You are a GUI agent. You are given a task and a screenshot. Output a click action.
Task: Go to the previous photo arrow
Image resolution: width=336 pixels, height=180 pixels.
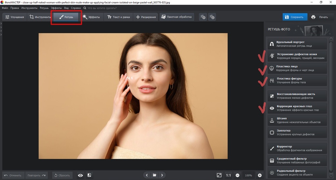click(147, 175)
